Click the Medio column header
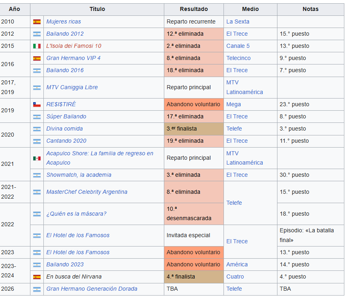 point(250,9)
